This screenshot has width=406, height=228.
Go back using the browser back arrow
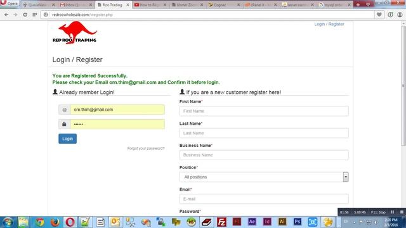point(6,15)
